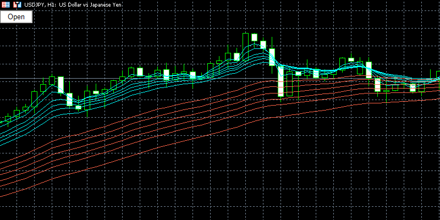The image size is (440, 220).
Task: Click lowest red moving average at left edge
Action: click(3, 196)
